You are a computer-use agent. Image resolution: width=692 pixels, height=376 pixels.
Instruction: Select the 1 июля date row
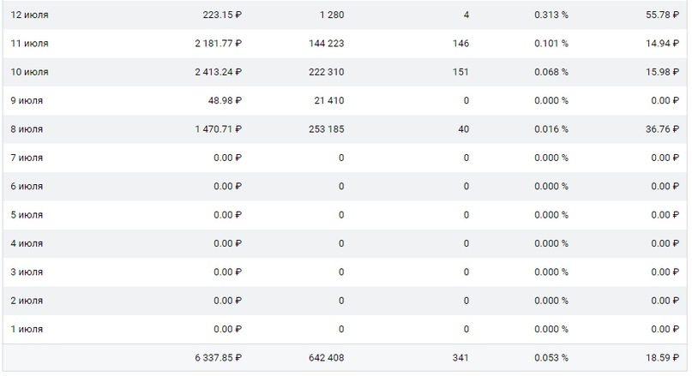click(x=345, y=329)
